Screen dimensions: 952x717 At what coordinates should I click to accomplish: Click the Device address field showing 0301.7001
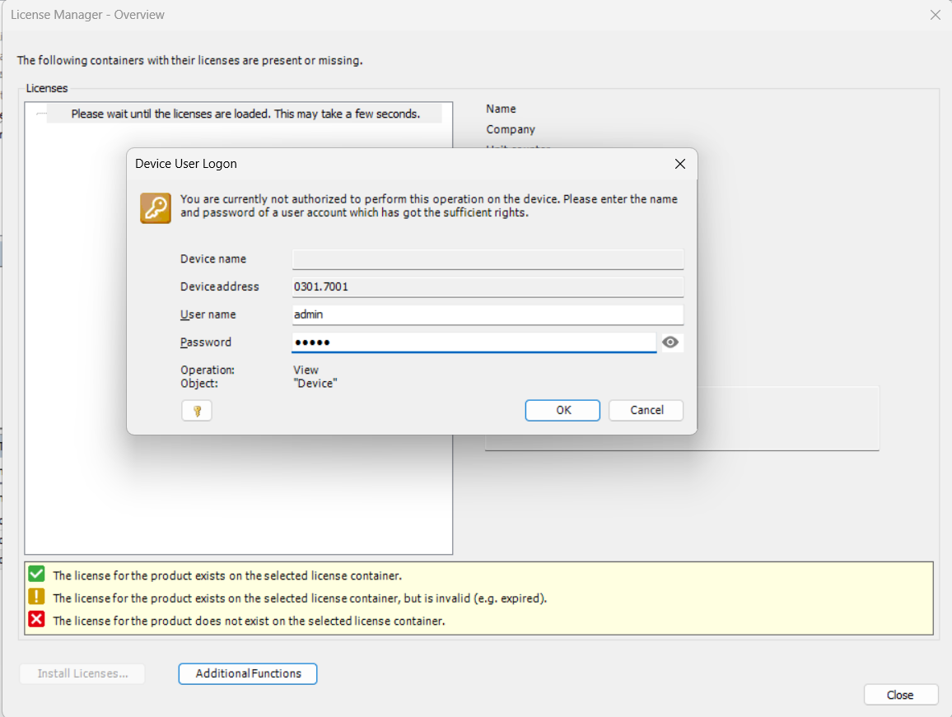coord(488,287)
